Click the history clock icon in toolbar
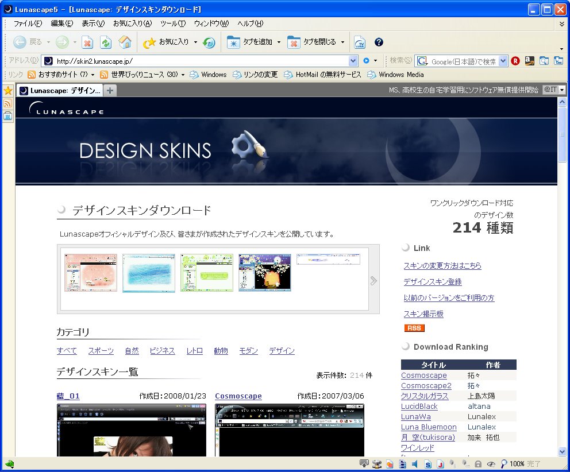Viewport: 570px width, 472px height. 209,42
